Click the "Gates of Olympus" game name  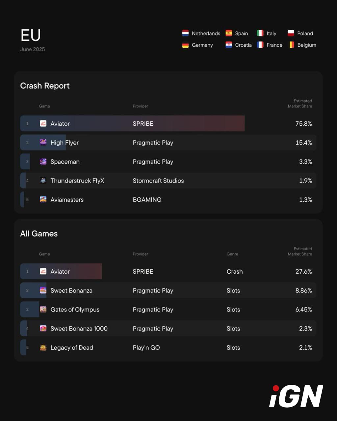pyautogui.click(x=75, y=310)
